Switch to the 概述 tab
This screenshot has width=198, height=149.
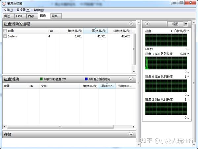(x=8, y=16)
